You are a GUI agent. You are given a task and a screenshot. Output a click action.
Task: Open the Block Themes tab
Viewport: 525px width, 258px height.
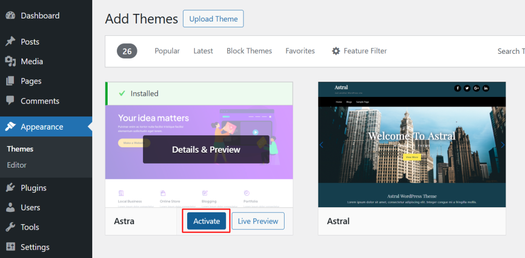(249, 51)
